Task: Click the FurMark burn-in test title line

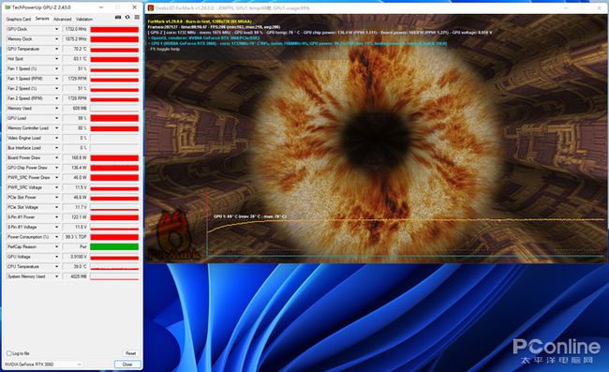Action: 200,22
